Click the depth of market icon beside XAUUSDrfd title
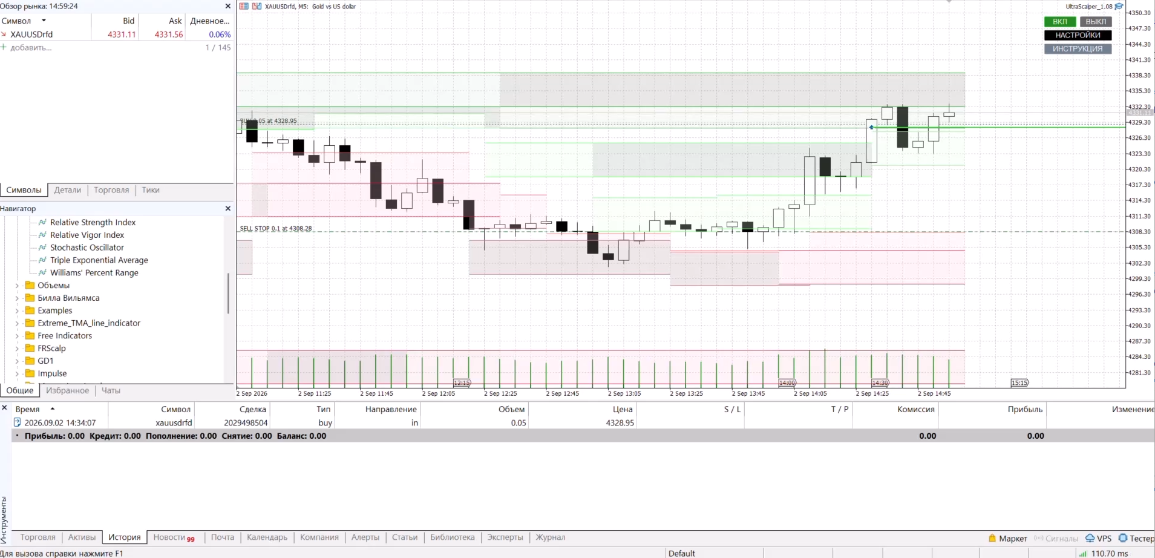 click(x=257, y=6)
